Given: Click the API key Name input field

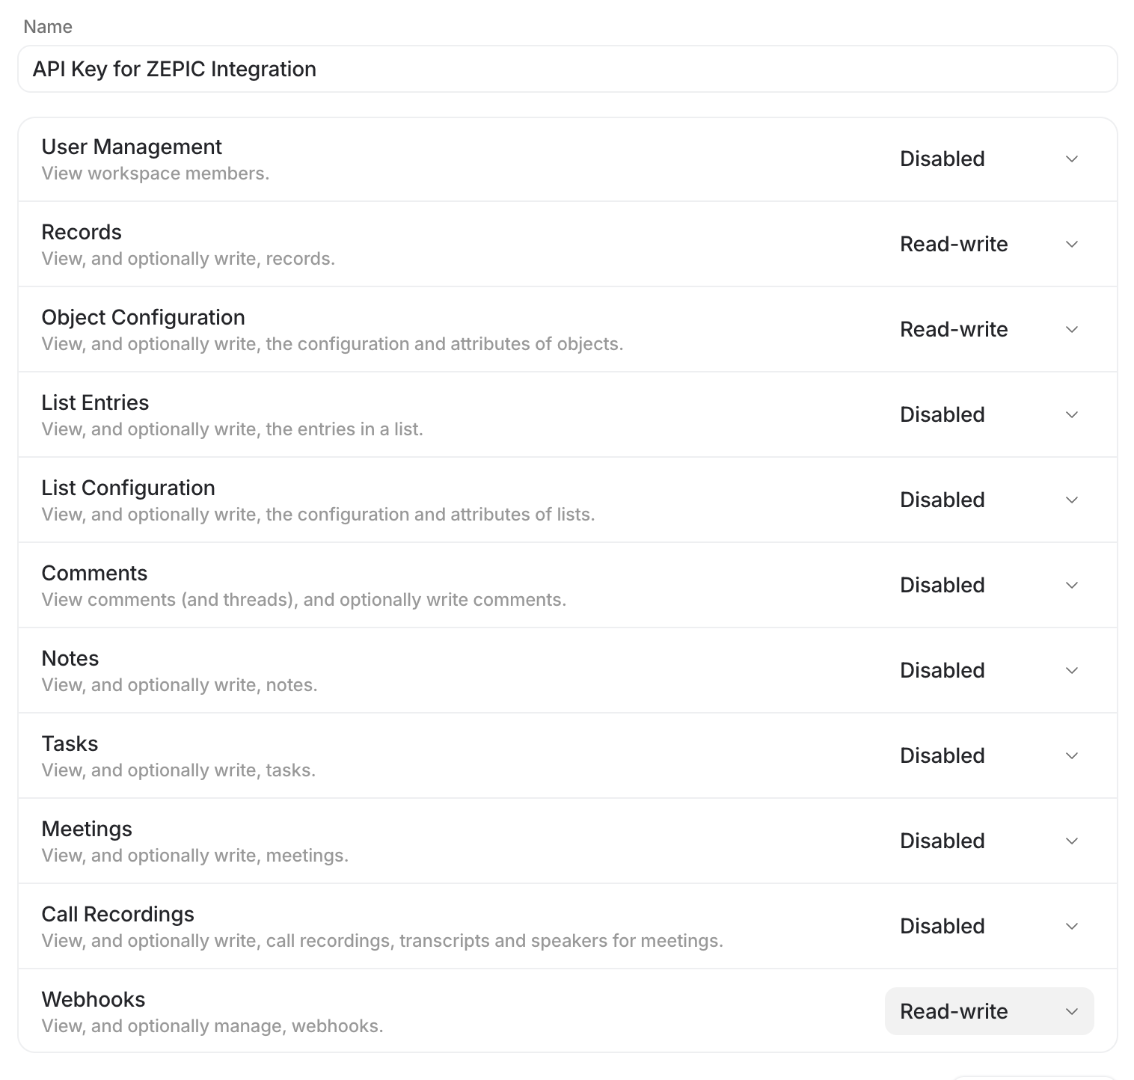Looking at the screenshot, I should point(567,69).
